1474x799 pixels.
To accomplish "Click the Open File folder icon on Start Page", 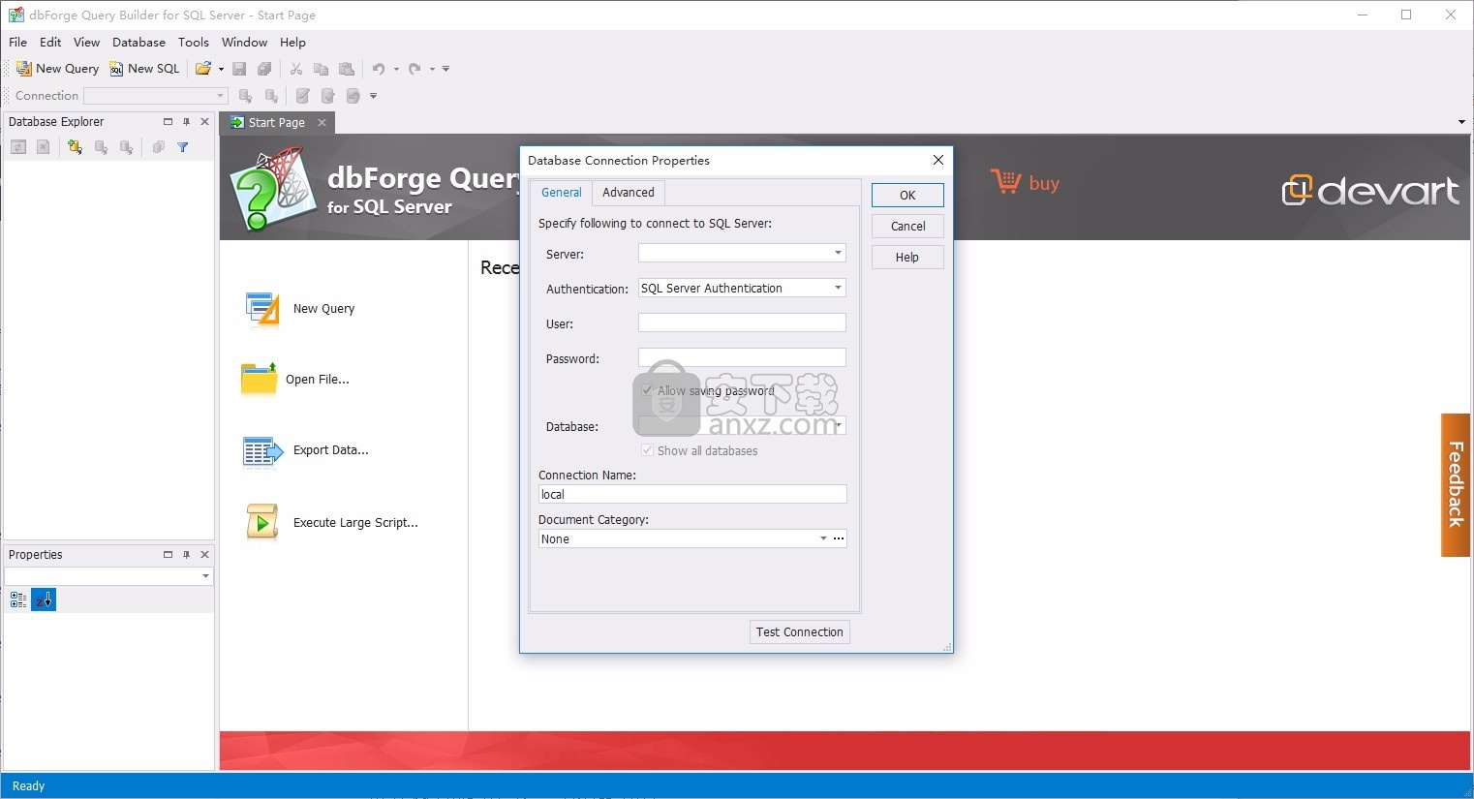I will (x=259, y=380).
